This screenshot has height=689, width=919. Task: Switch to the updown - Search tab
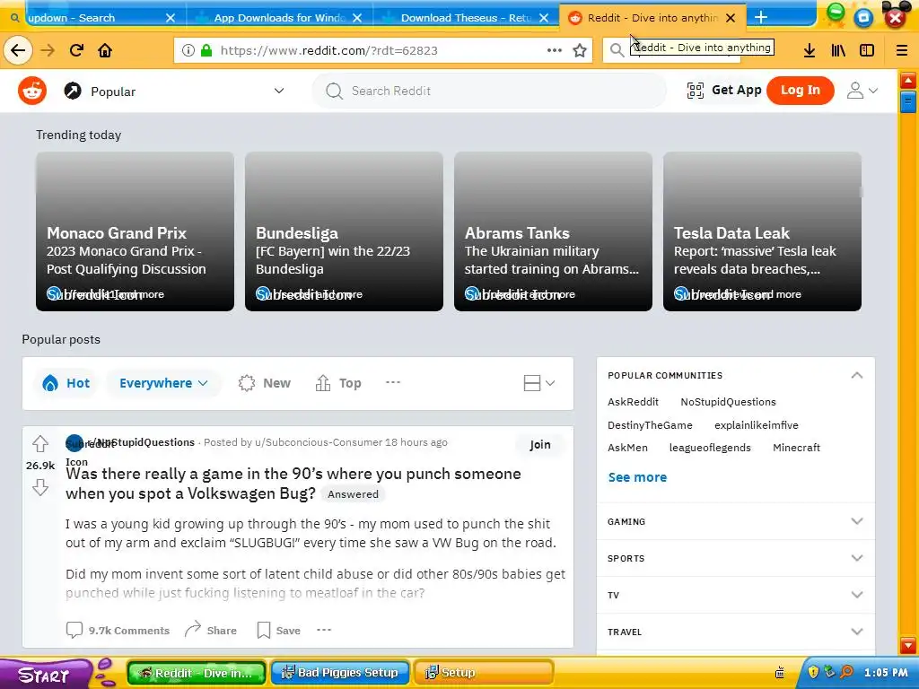pyautogui.click(x=93, y=18)
